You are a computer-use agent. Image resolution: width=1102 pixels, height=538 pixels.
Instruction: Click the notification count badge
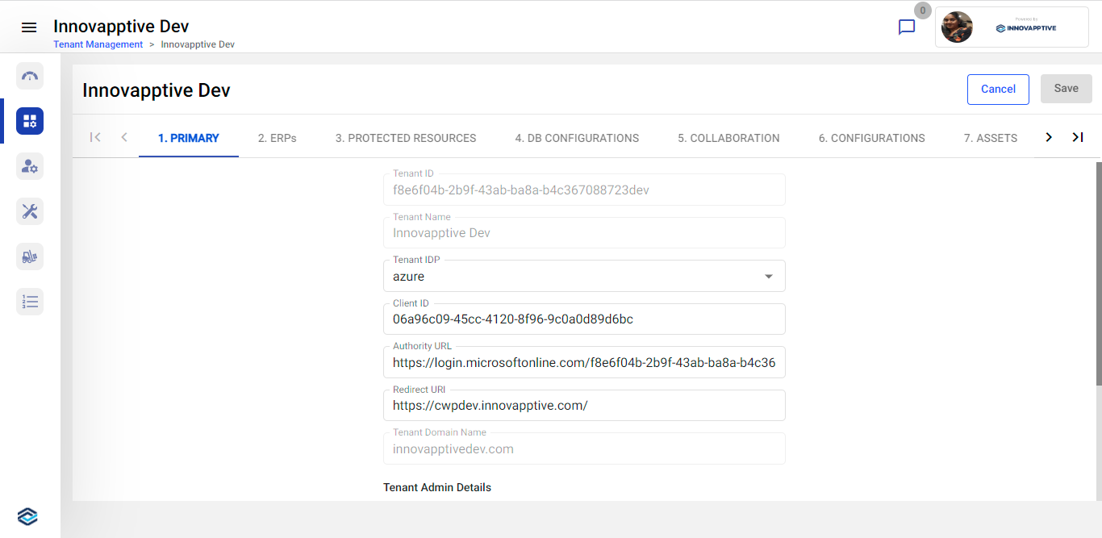pos(923,10)
